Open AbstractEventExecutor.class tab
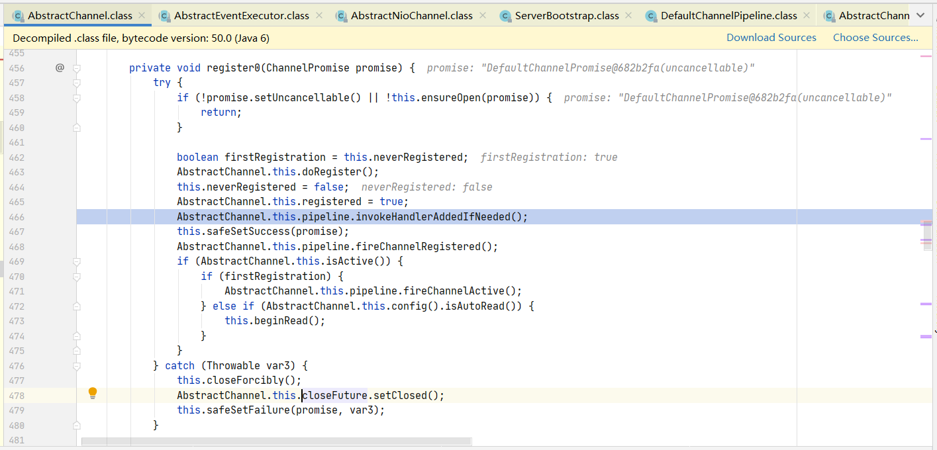 point(242,15)
